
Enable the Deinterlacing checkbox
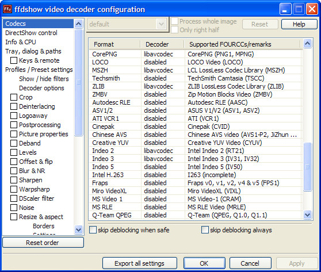(14, 106)
